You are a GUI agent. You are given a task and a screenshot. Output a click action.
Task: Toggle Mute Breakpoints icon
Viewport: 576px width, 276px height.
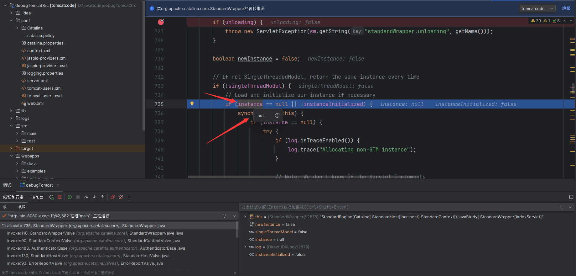121,197
